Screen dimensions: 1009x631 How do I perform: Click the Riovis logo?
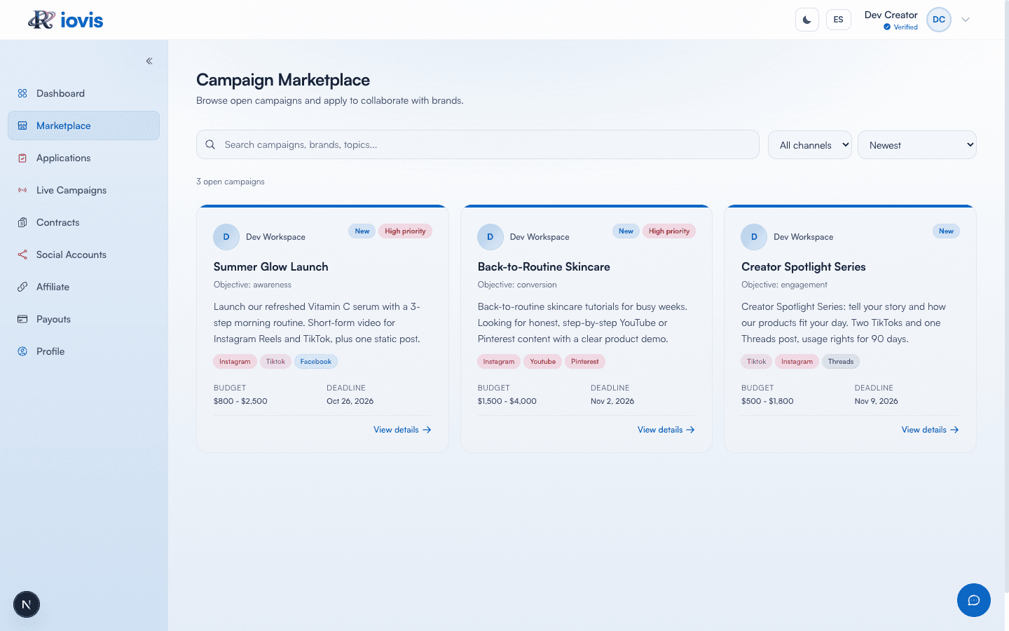[66, 20]
